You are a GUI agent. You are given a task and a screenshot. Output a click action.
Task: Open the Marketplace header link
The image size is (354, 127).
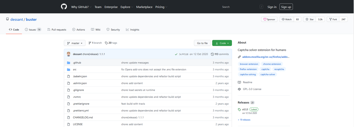tap(145, 7)
